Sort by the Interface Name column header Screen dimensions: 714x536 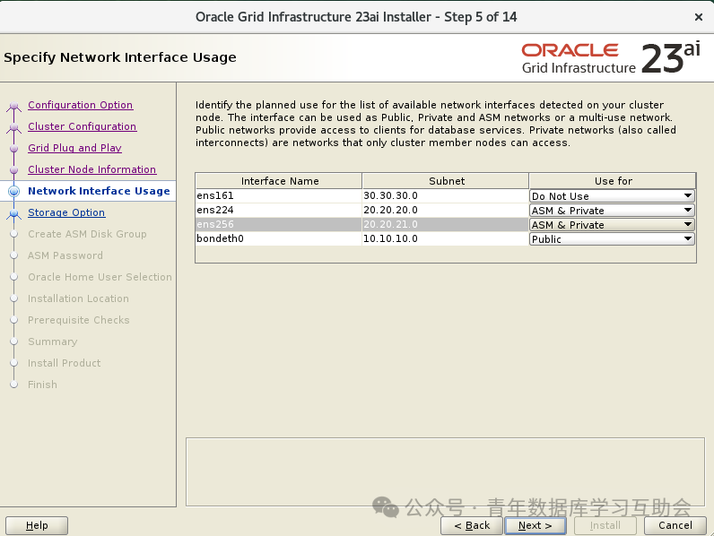click(x=279, y=181)
